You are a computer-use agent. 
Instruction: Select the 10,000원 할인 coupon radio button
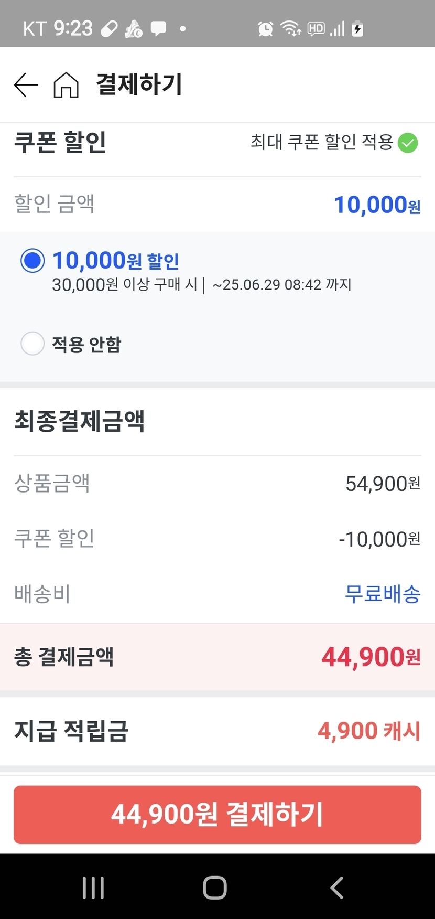(x=32, y=261)
